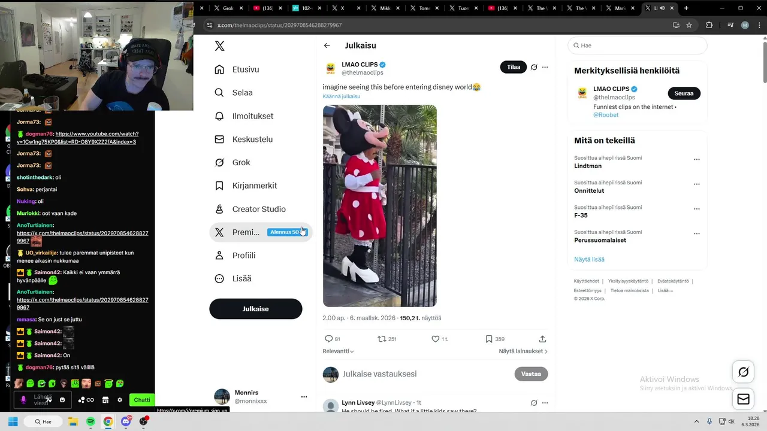Open options for the Onnittelut trend

pyautogui.click(x=697, y=184)
